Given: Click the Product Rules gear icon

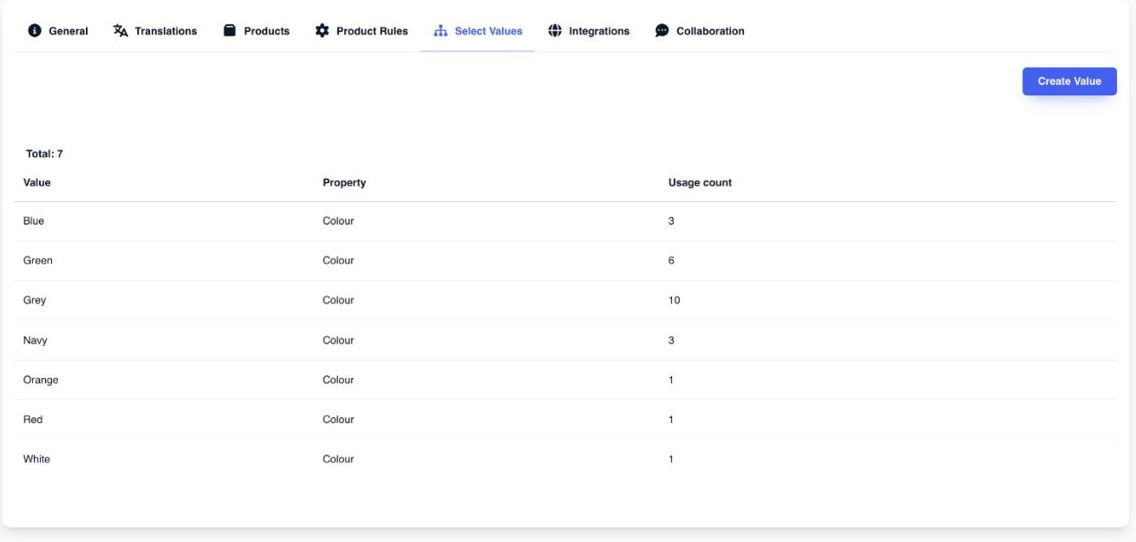Looking at the screenshot, I should tap(323, 31).
